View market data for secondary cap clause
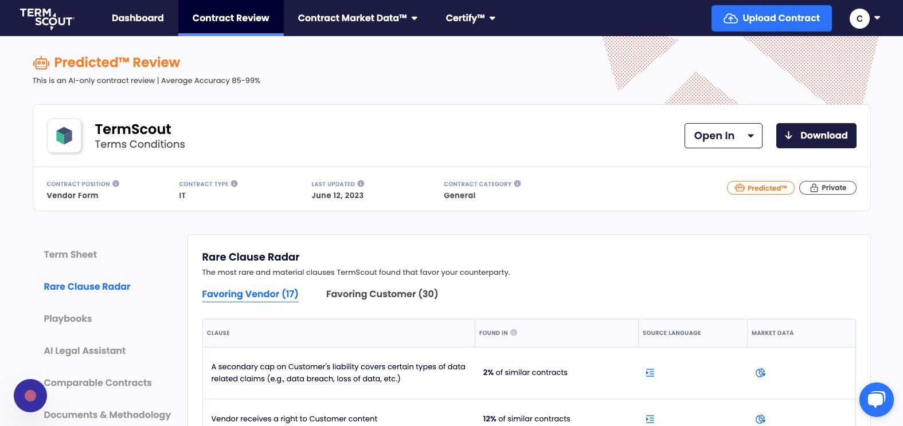The width and height of the screenshot is (903, 426). click(x=760, y=373)
